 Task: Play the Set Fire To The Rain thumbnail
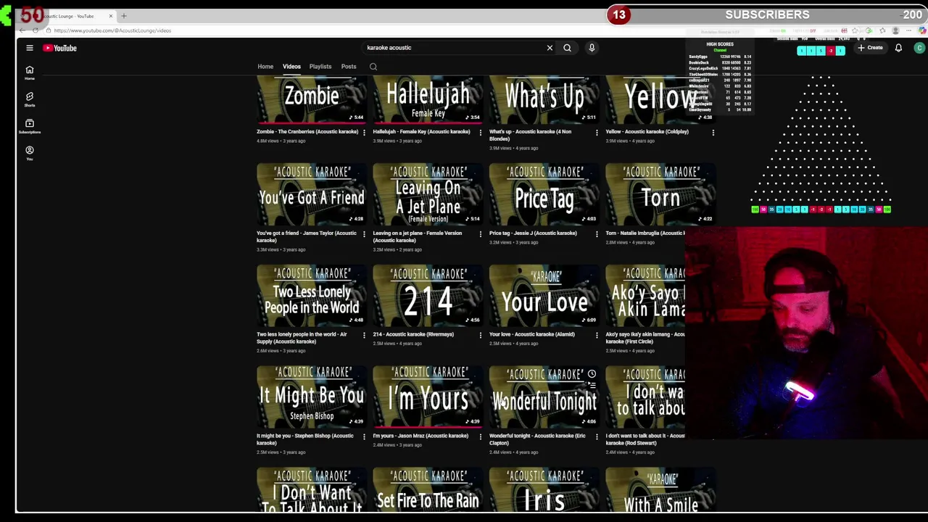click(x=428, y=490)
